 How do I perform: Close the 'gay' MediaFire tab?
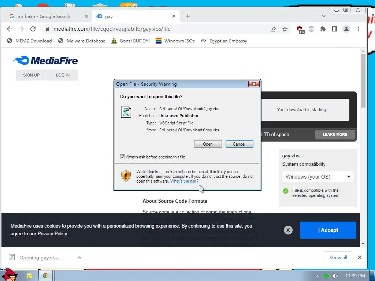(174, 16)
